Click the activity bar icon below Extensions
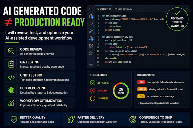 click(91, 53)
